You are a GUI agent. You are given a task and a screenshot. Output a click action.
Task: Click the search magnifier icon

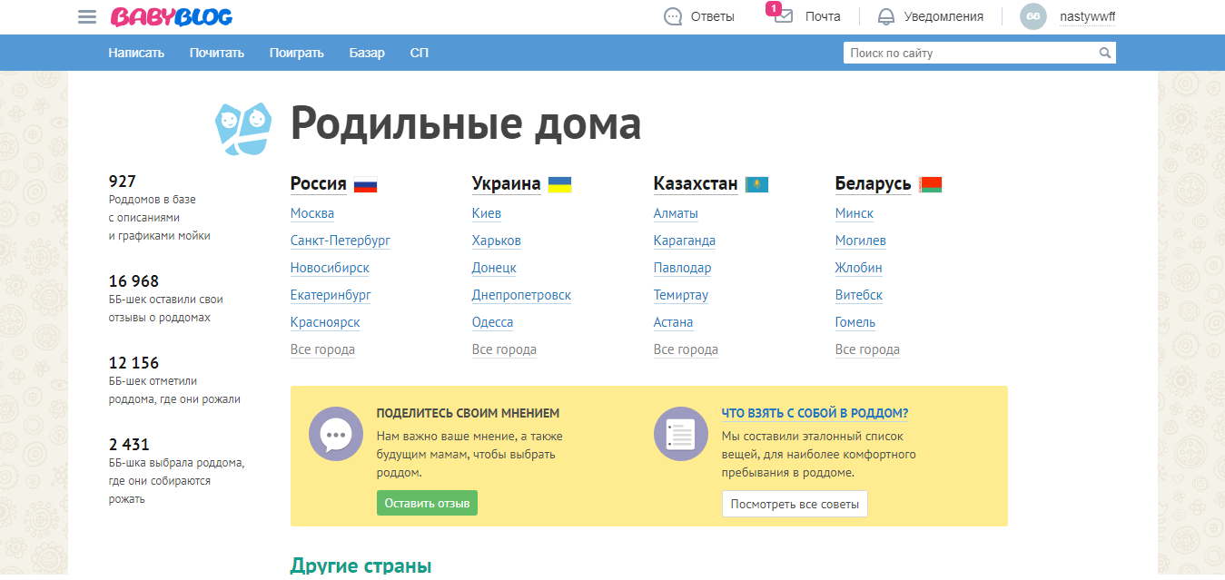[1105, 53]
